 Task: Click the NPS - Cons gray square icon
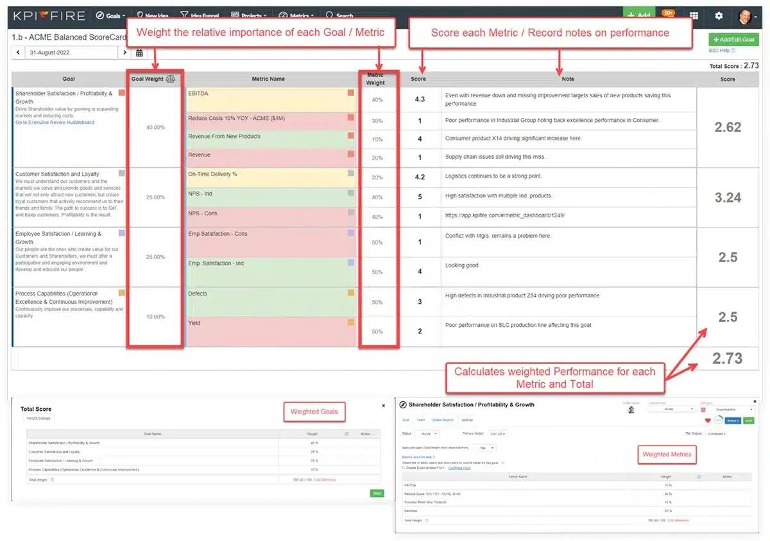pyautogui.click(x=351, y=212)
